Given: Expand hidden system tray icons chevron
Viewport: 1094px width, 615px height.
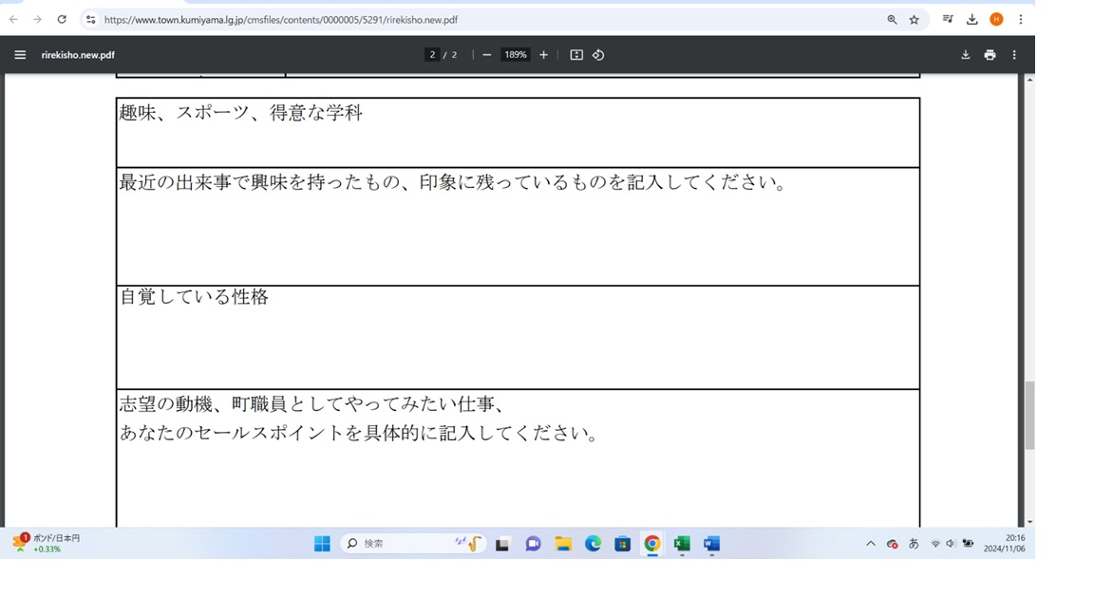Looking at the screenshot, I should 870,544.
